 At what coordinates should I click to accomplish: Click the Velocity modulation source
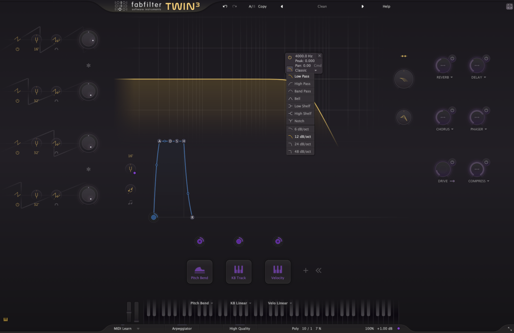coord(278,272)
